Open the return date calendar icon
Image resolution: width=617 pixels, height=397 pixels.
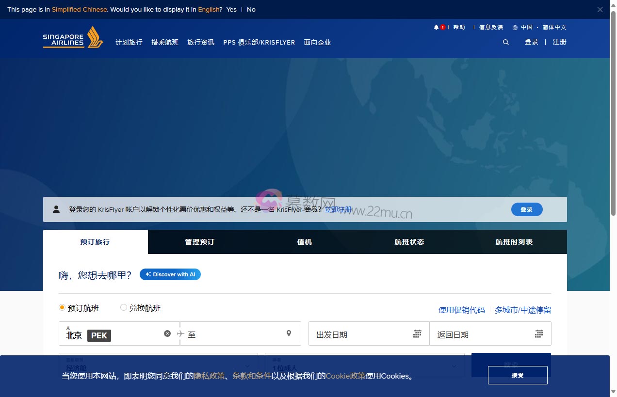click(x=538, y=333)
